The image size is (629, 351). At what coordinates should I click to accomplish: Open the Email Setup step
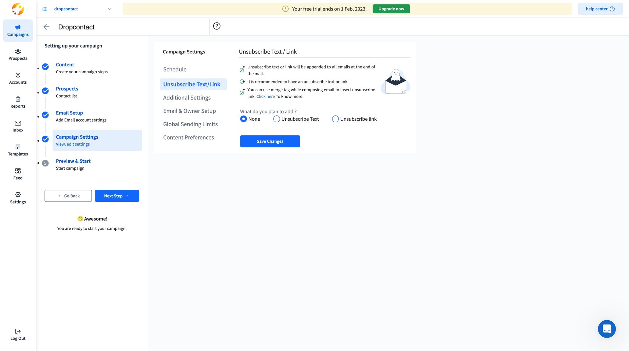pyautogui.click(x=97, y=116)
